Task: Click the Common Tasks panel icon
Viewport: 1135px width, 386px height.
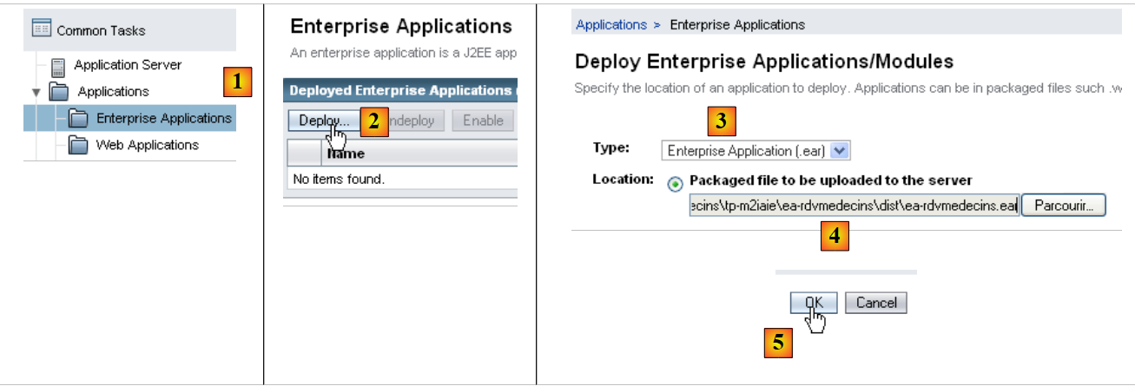Action: point(42,29)
